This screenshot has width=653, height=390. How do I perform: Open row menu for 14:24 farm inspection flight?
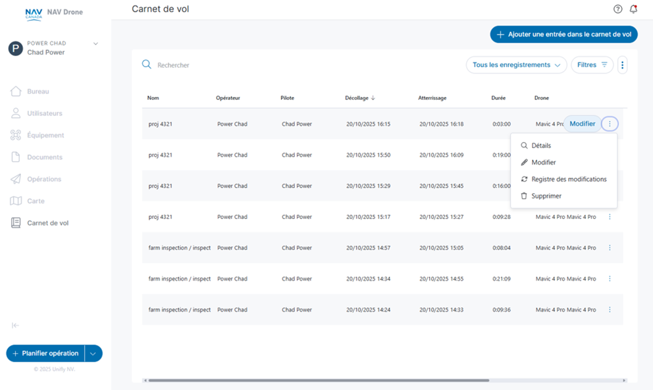pos(610,310)
